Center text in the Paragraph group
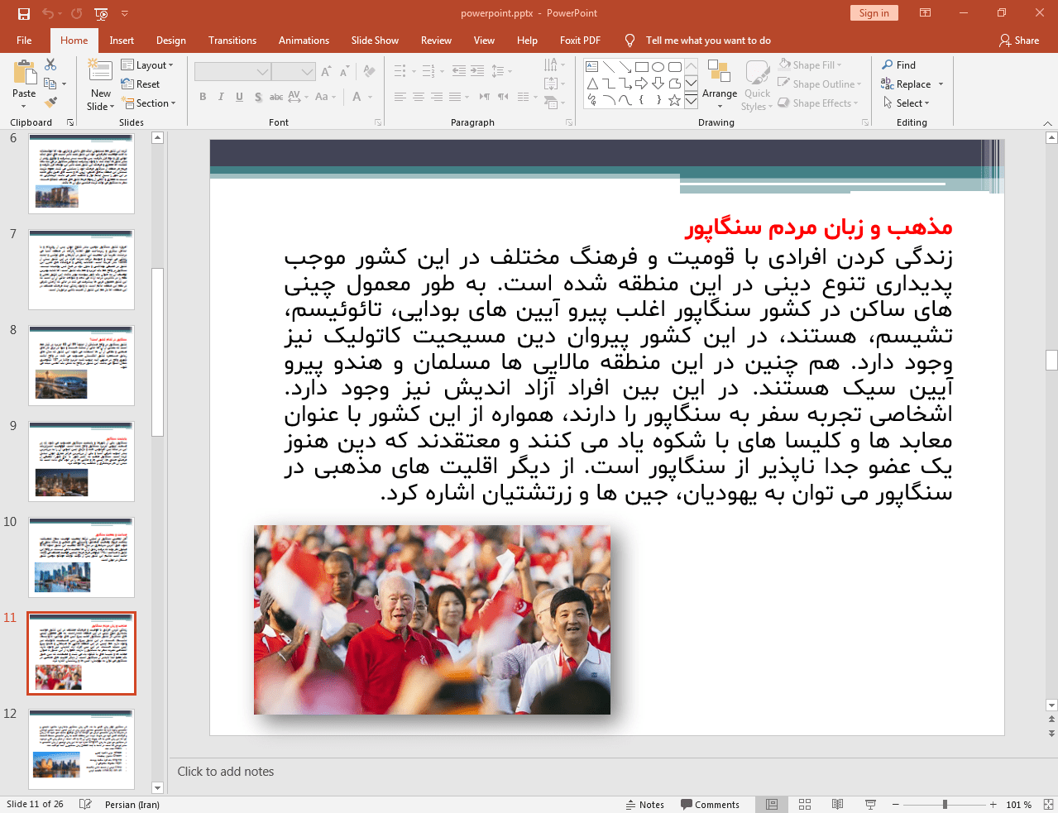 click(x=419, y=97)
